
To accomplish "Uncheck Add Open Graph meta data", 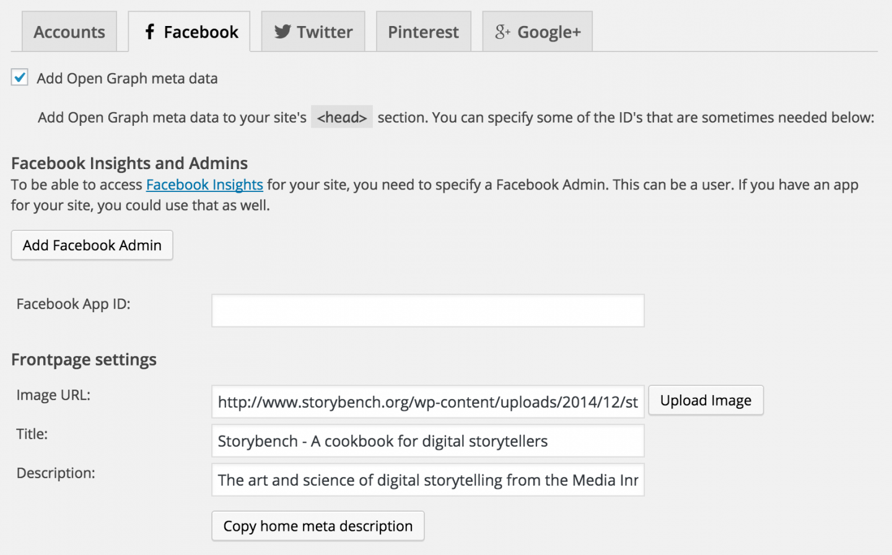I will coord(19,77).
